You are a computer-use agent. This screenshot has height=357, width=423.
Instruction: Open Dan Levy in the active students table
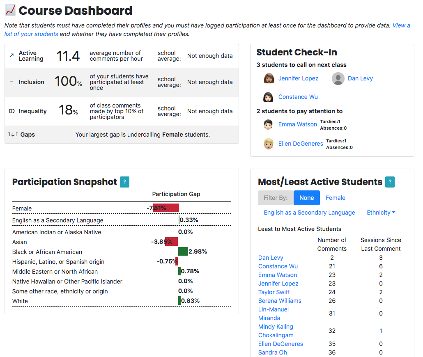[x=271, y=258]
